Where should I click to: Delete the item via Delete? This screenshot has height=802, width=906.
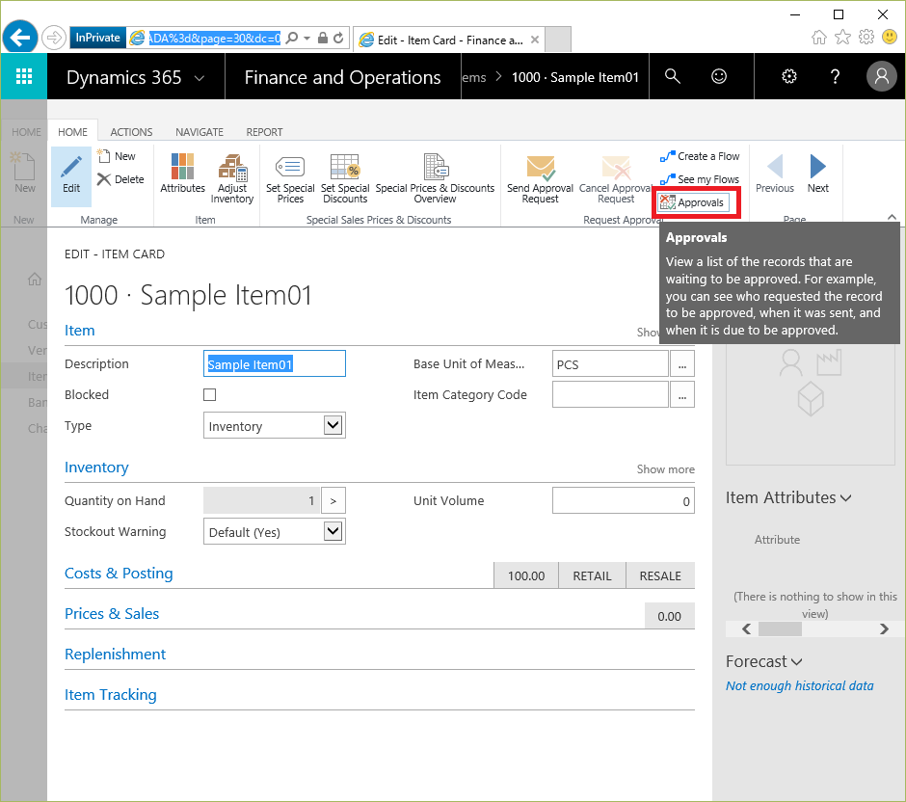pos(120,179)
